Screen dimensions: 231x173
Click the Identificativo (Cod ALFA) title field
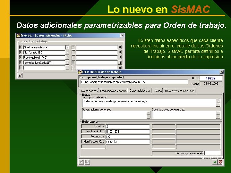pyautogui.click(x=44, y=62)
